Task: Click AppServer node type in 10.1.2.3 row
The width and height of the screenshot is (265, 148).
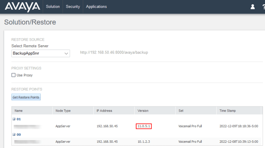Action: 63,142
